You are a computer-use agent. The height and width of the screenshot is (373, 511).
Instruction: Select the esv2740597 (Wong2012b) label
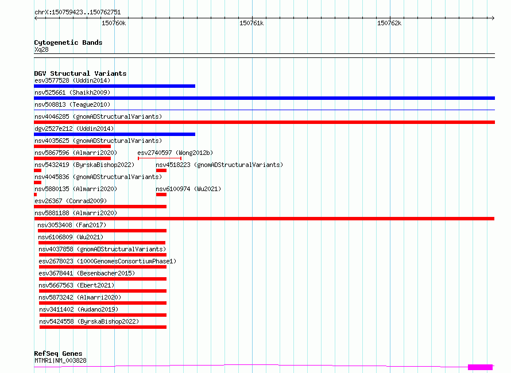(175, 153)
